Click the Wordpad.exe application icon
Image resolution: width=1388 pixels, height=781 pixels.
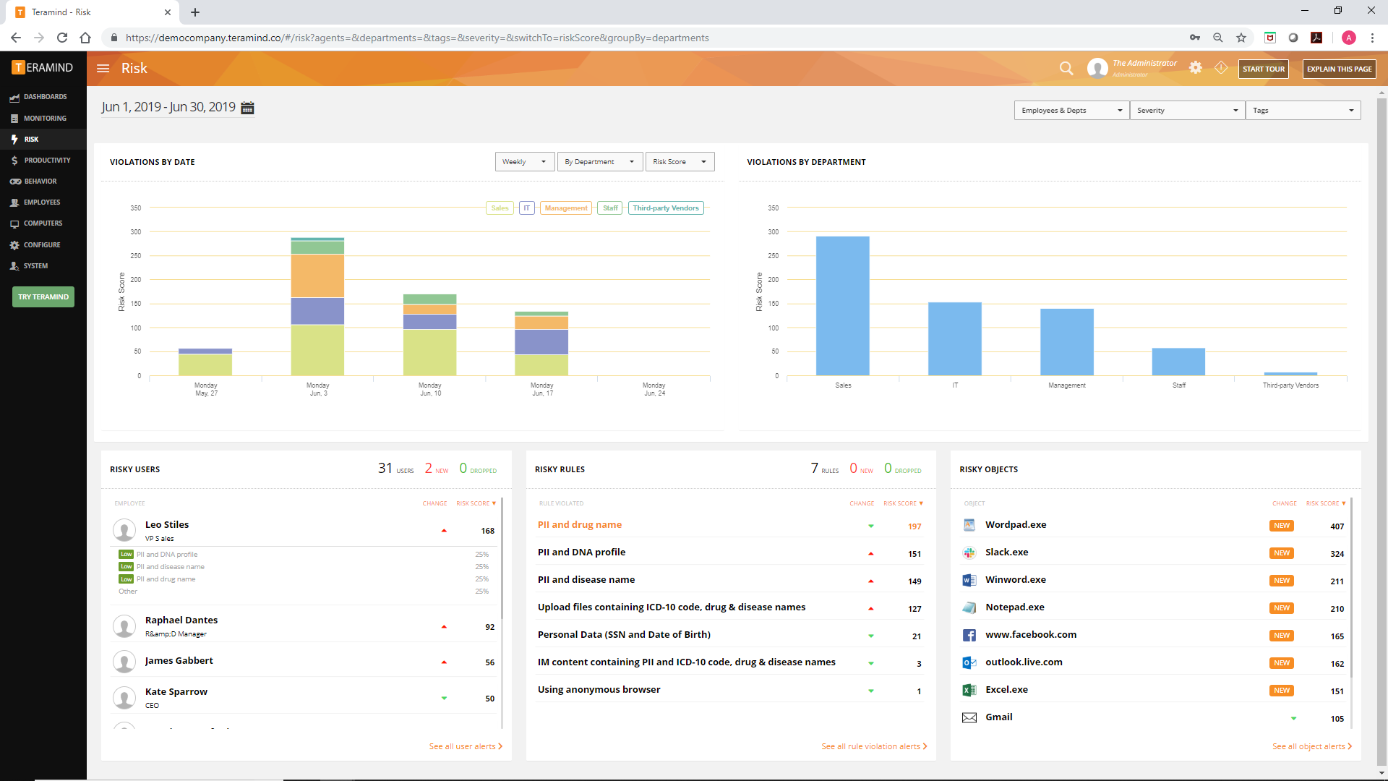pos(969,525)
